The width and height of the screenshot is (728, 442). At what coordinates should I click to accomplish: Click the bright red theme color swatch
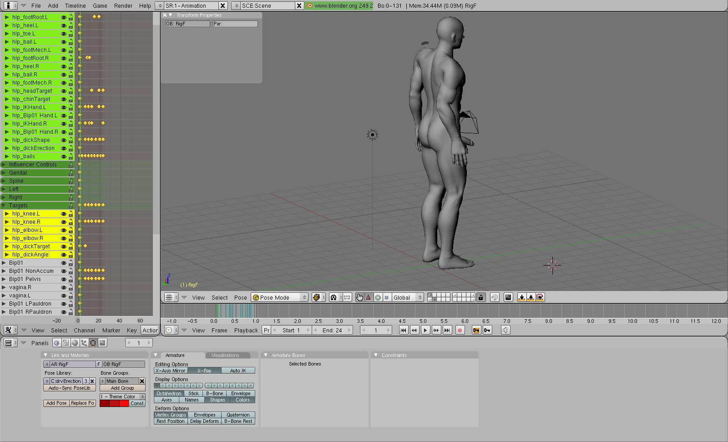[x=124, y=403]
